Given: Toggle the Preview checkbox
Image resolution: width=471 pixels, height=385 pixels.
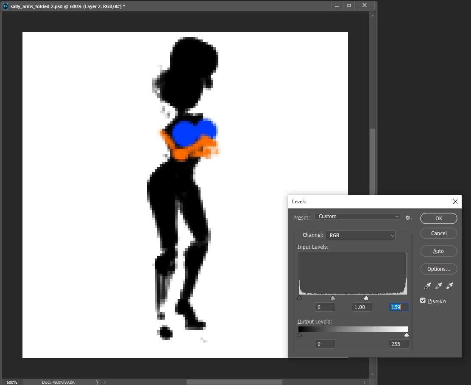Looking at the screenshot, I should point(423,301).
